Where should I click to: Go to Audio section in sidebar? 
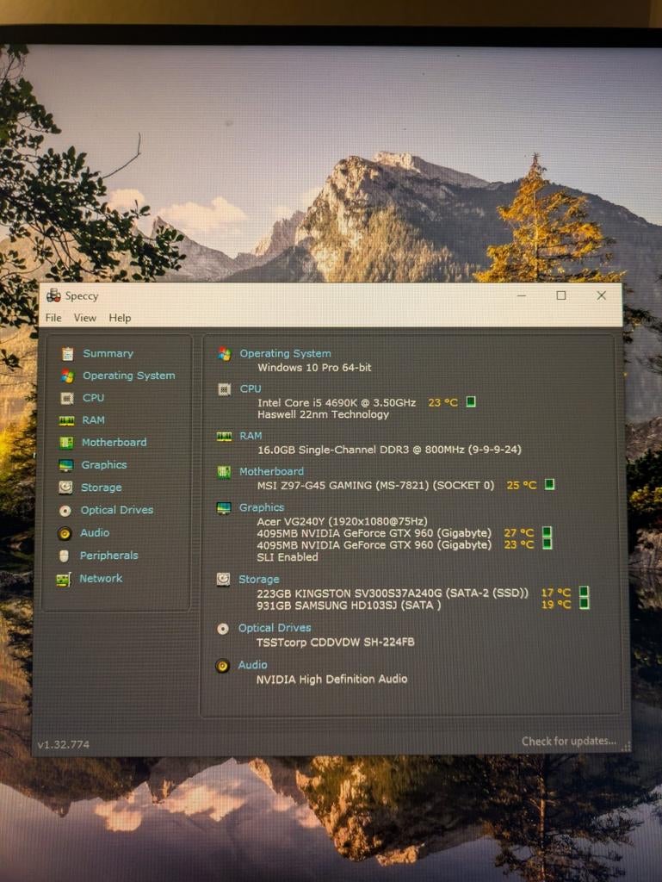[x=95, y=532]
